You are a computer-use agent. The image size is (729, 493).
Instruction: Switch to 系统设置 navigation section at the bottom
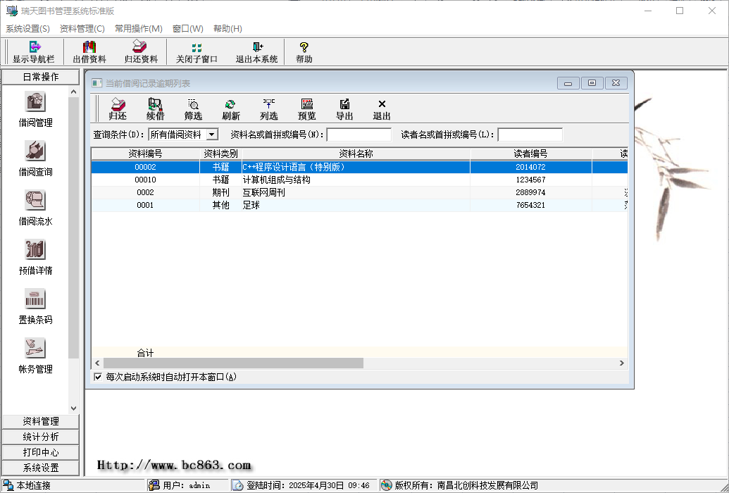click(x=41, y=468)
